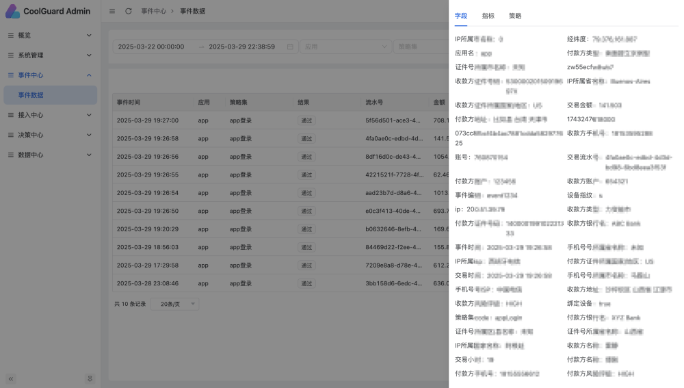Open the 20条/页 page size dropdown

(174, 304)
